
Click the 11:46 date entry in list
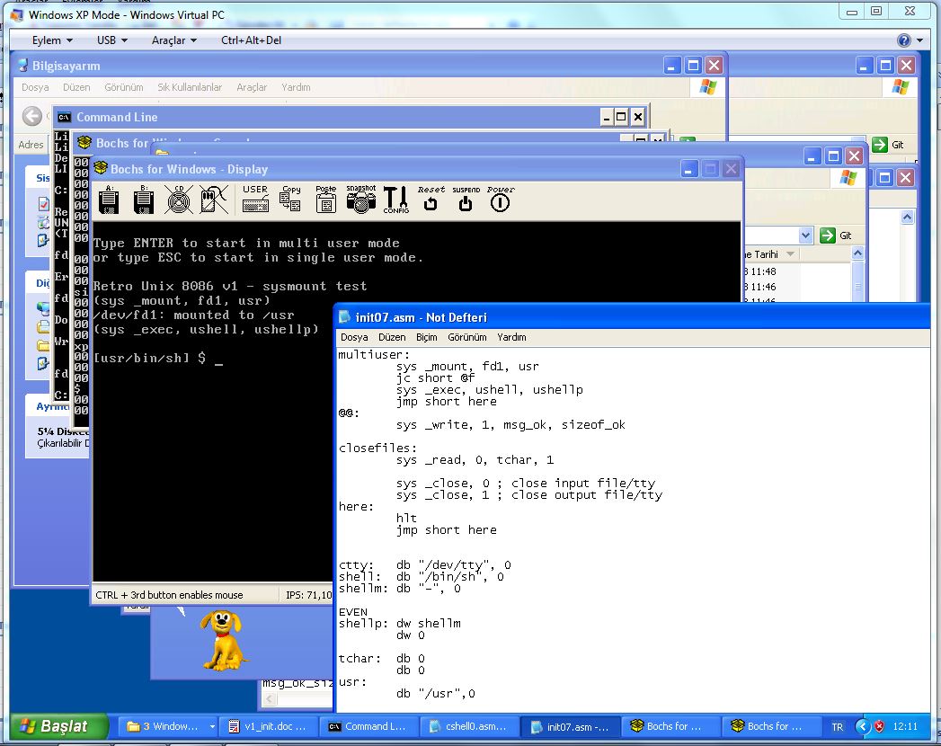point(760,287)
